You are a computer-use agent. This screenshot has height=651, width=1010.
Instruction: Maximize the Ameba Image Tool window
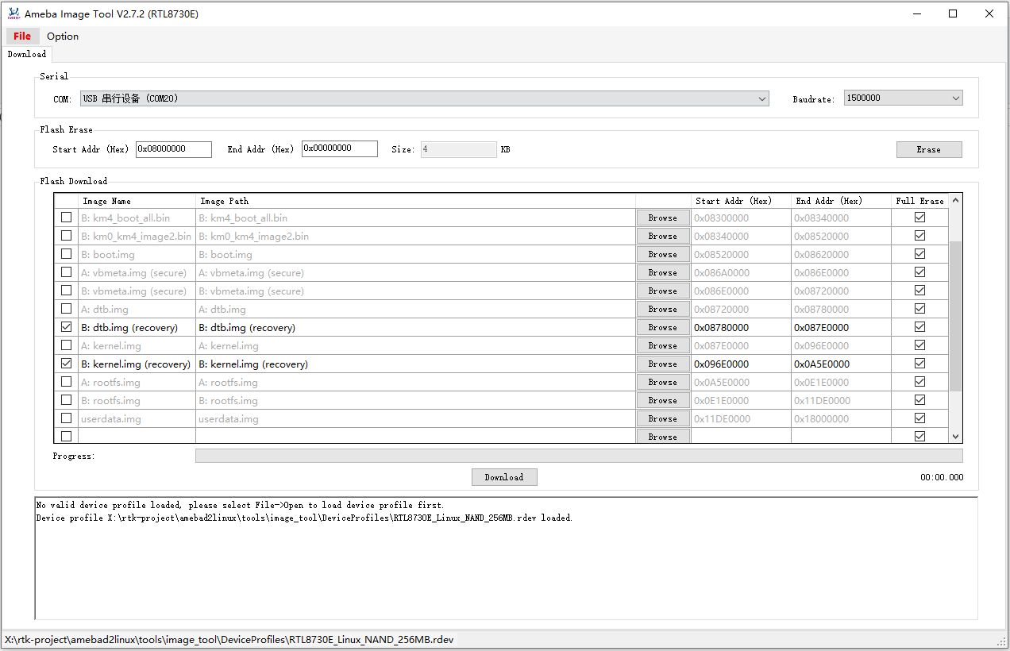(953, 13)
